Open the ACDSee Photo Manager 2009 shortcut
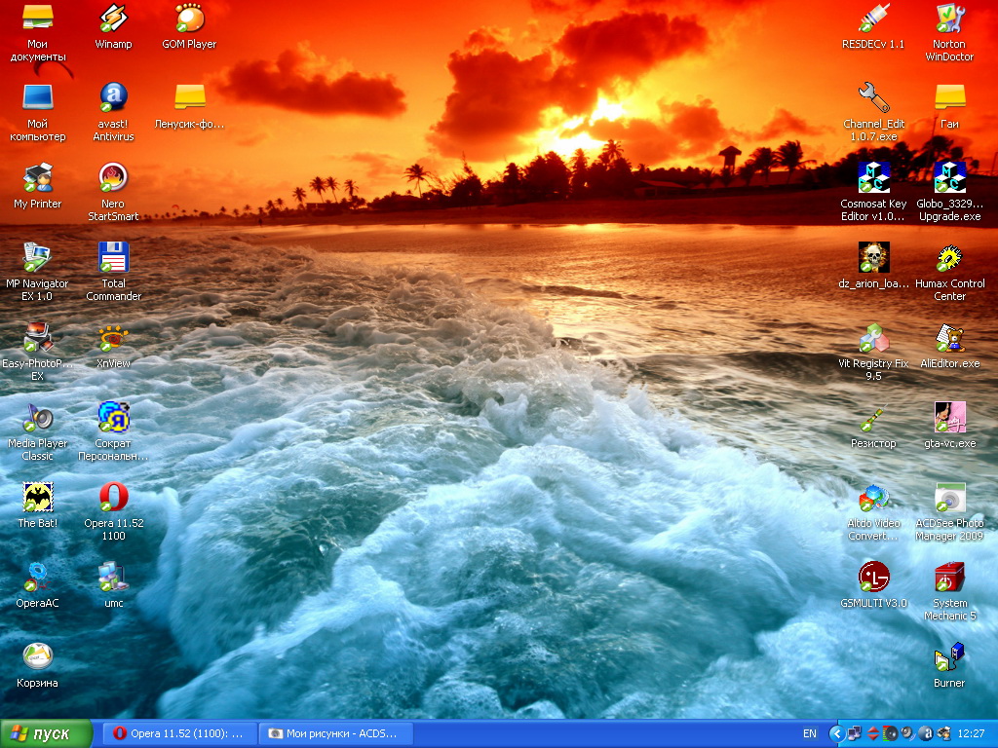Viewport: 998px width, 748px height. 949,497
